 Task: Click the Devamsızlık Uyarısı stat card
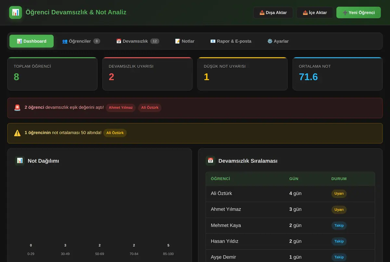click(x=147, y=74)
